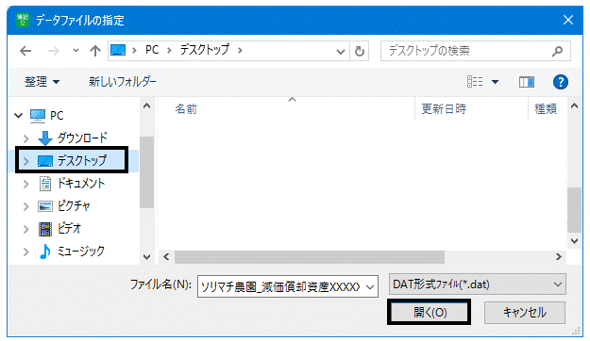Image resolution: width=590 pixels, height=341 pixels.
Task: Create a folder with 新しいフォルダー
Action: [123, 82]
